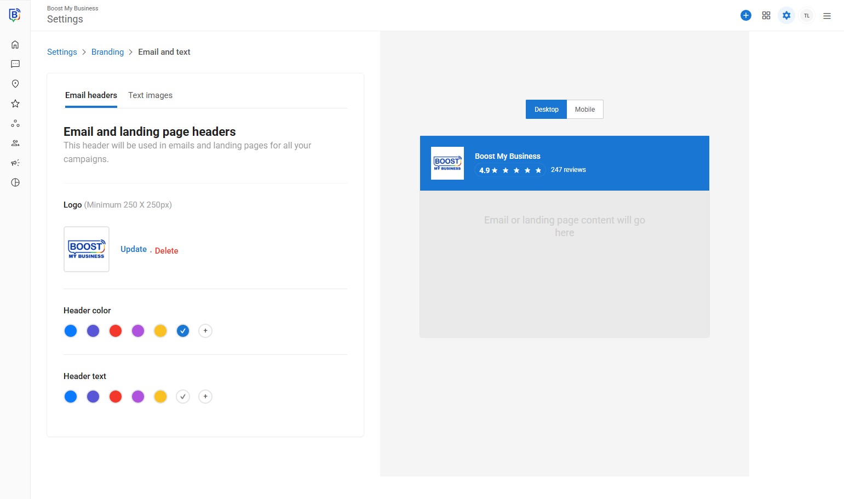This screenshot has width=844, height=499.
Task: Open the reviews star sidebar icon
Action: coord(15,104)
